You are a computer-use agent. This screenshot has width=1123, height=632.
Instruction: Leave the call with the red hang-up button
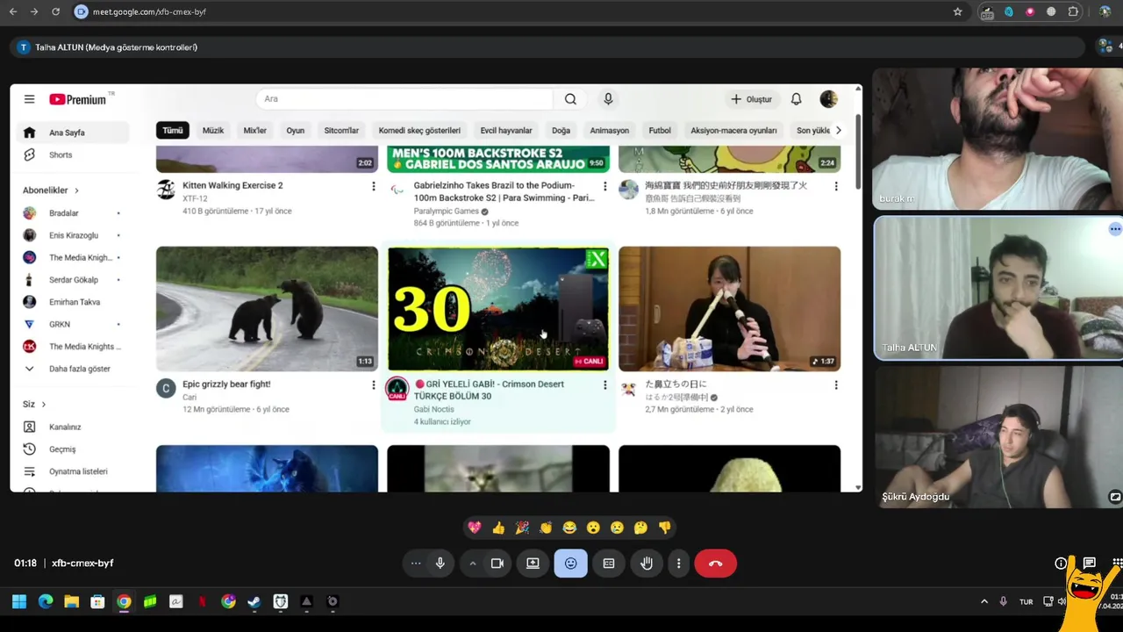coord(715,564)
